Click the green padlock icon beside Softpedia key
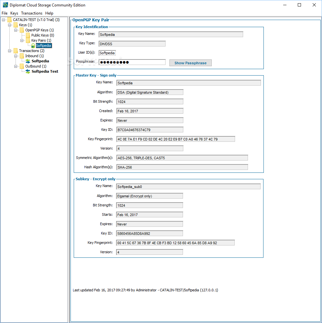Image resolution: width=322 pixels, height=323 pixels. 33,46
